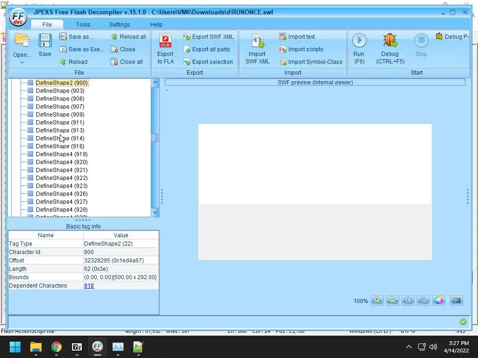478x358 pixels.
Task: Open the Settings ribbon tab
Action: pos(119,25)
